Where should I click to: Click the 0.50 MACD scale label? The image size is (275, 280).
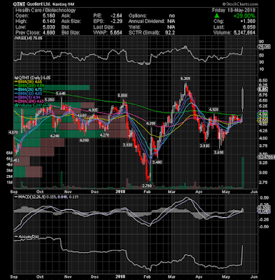coord(264,198)
